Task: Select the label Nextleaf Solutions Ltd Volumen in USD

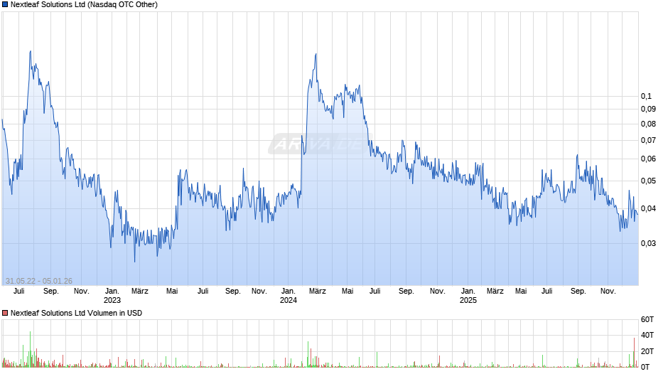Action: (76, 314)
